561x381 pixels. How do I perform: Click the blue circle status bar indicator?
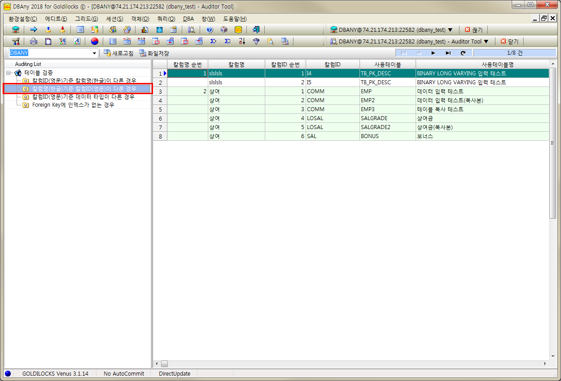[x=8, y=373]
